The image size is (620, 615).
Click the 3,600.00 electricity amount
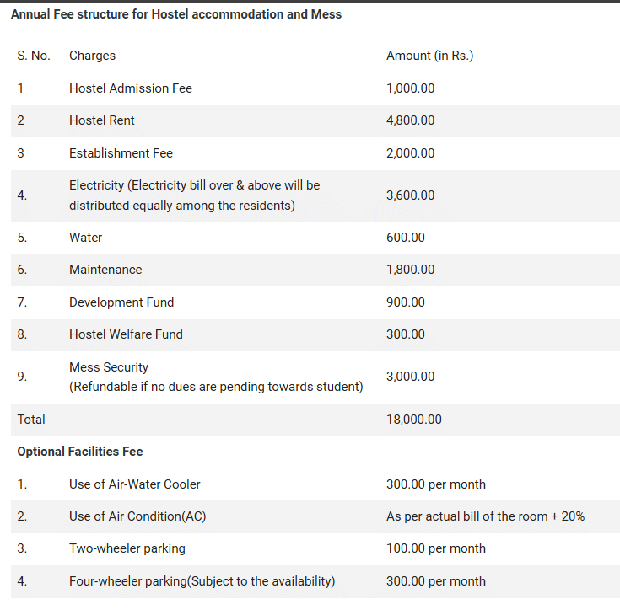[410, 195]
